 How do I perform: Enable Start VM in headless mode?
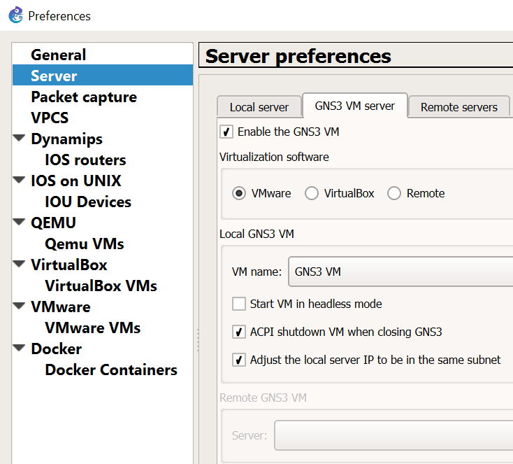point(238,304)
